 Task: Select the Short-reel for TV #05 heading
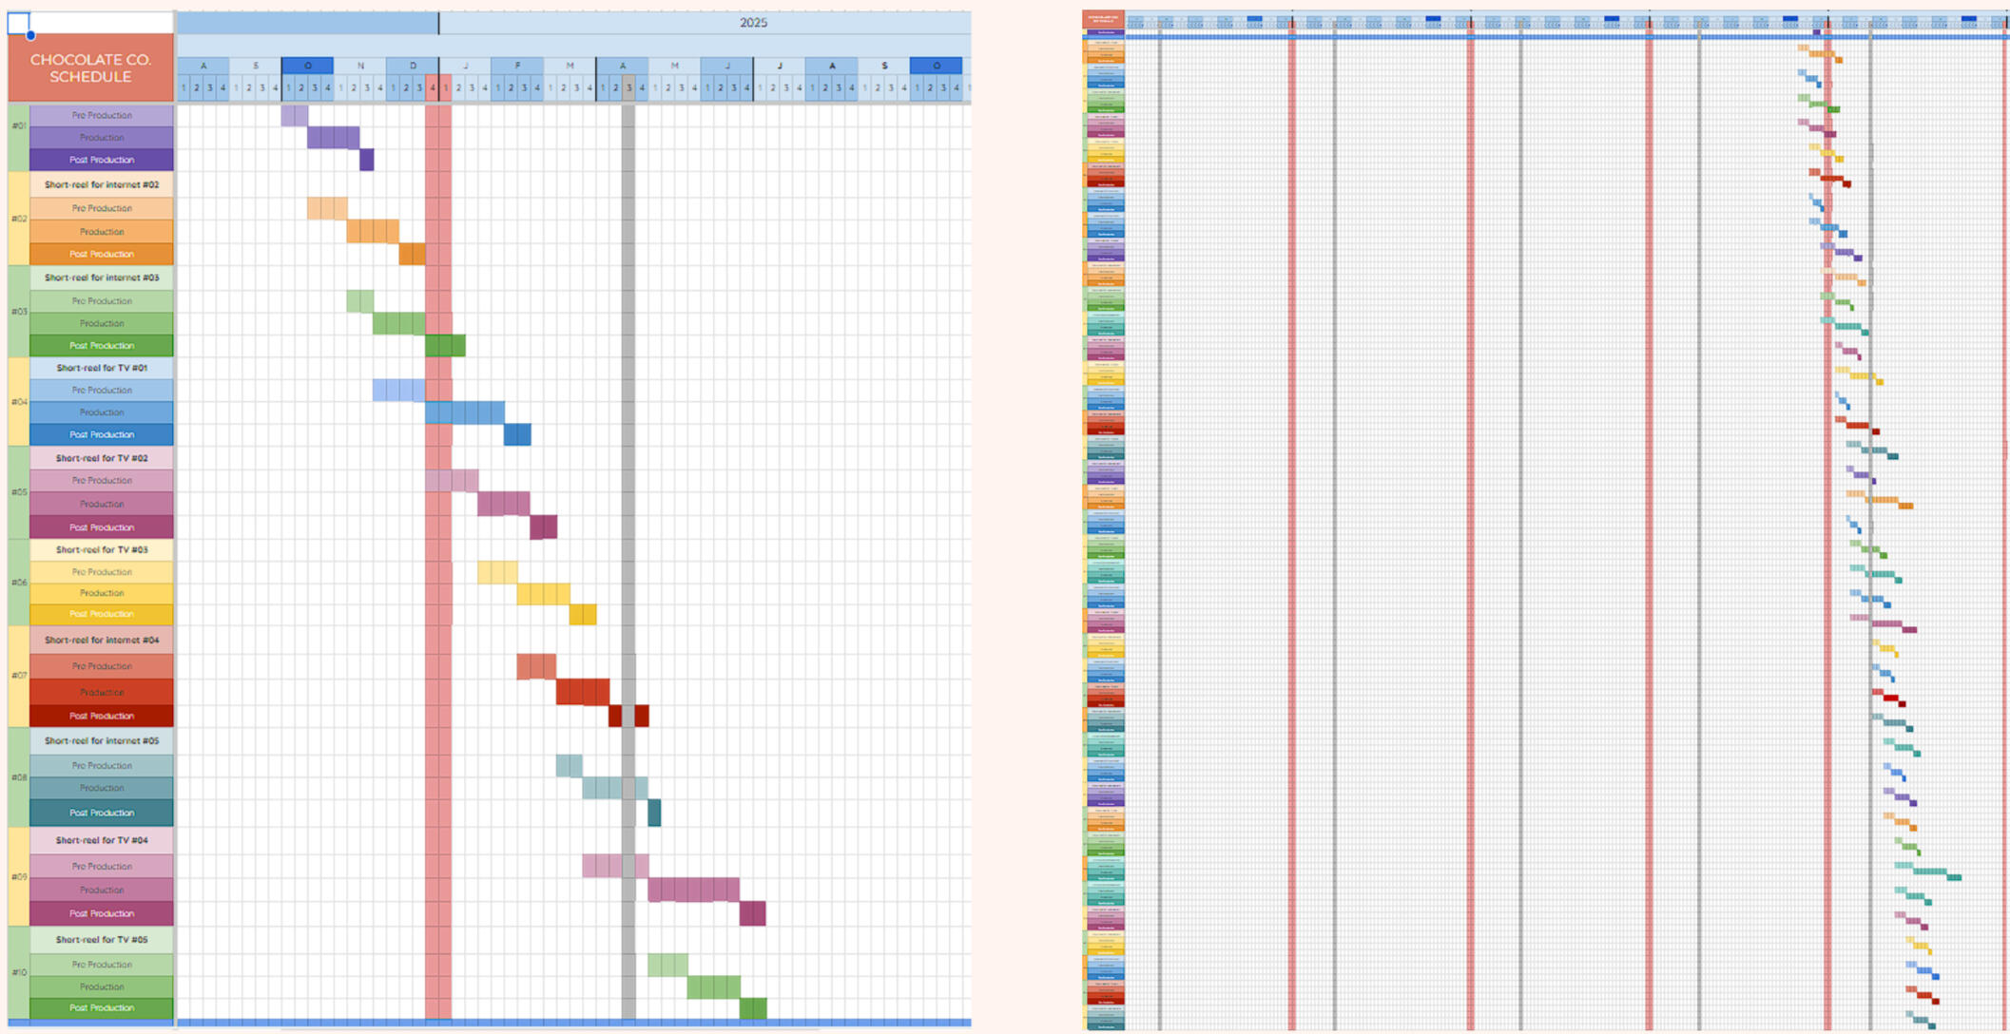click(102, 939)
